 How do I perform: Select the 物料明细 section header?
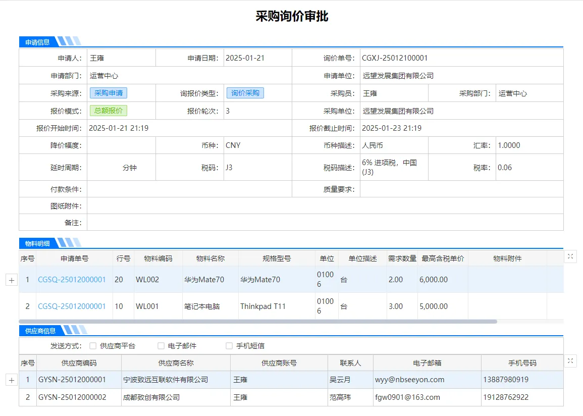coord(37,243)
